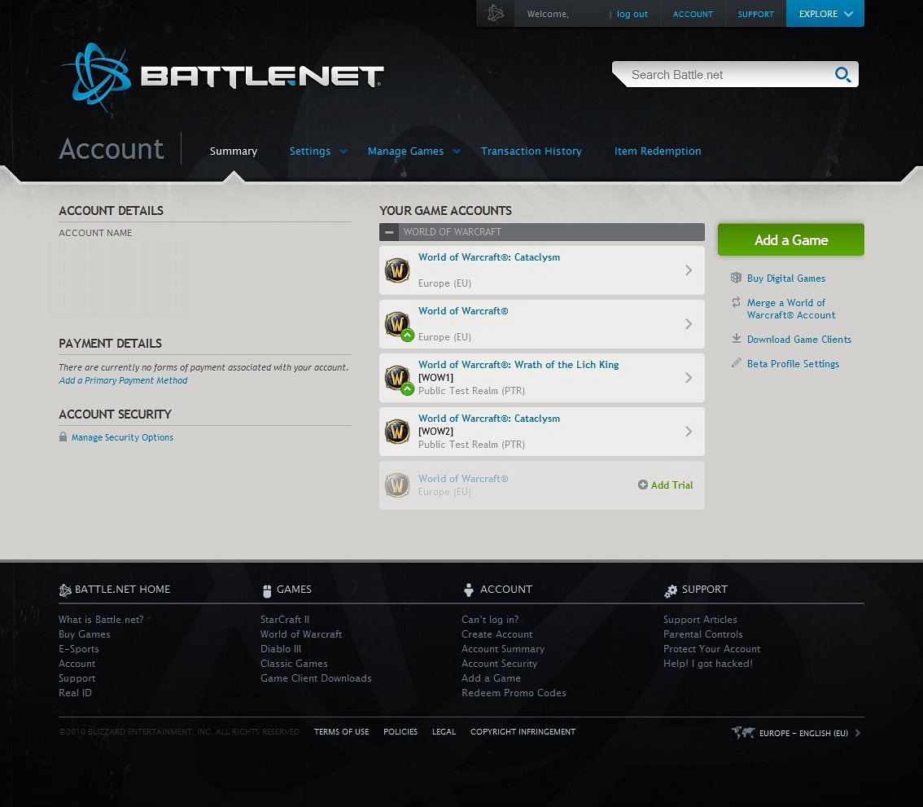Click POLICIES in footer
923x807 pixels.
click(400, 731)
